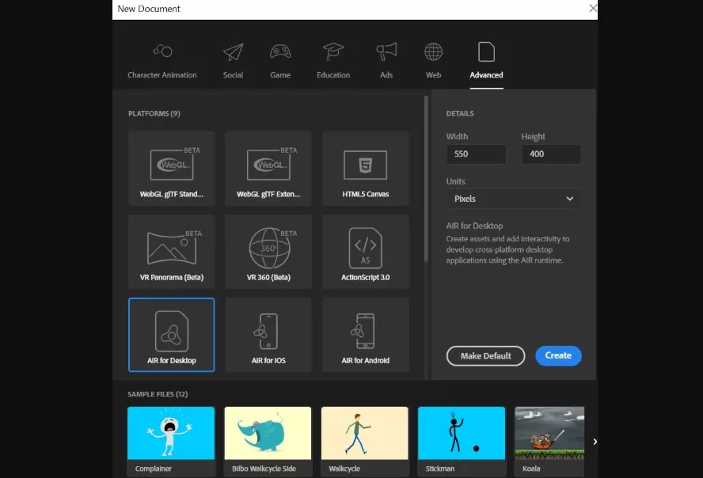
Task: Switch to Character Animation tab label
Action: click(x=161, y=75)
